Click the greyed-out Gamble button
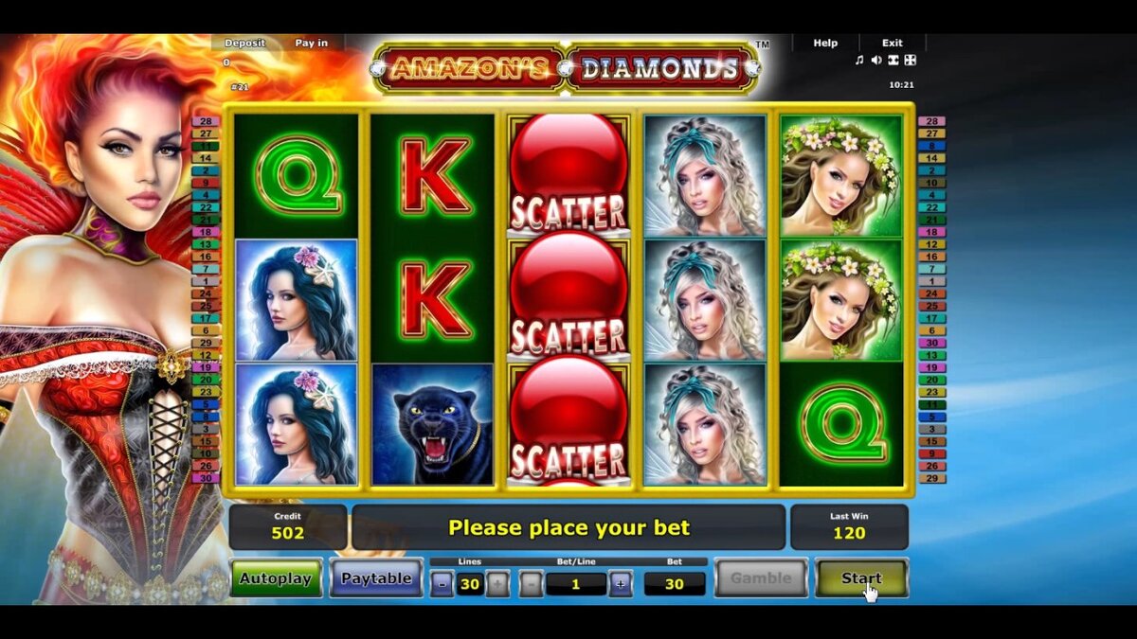The width and height of the screenshot is (1137, 639). click(x=761, y=578)
